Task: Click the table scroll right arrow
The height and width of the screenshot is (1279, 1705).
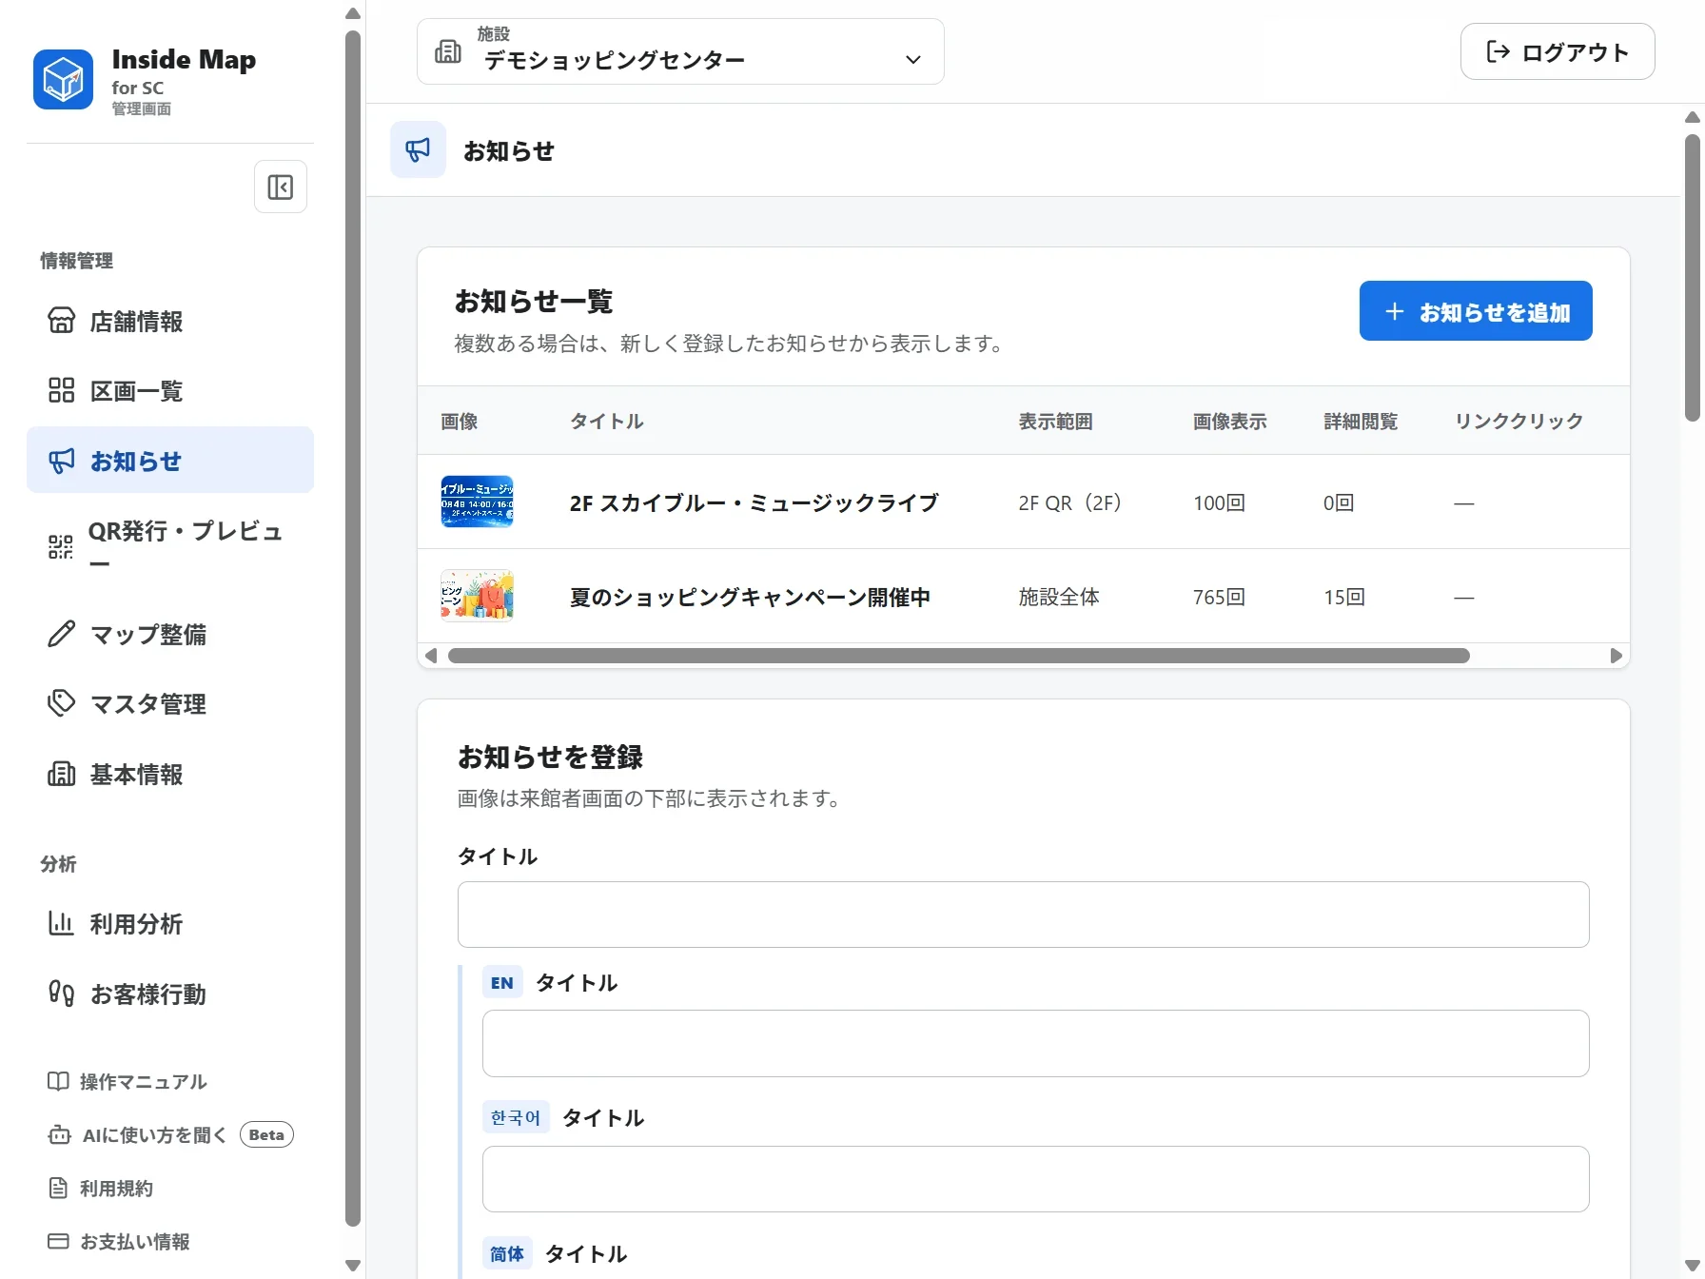Action: [1616, 656]
